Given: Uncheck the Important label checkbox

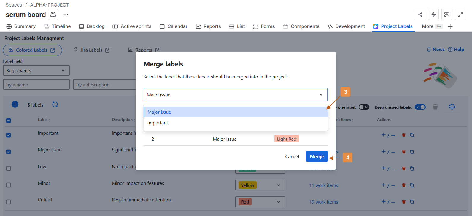Looking at the screenshot, I should tap(8, 135).
